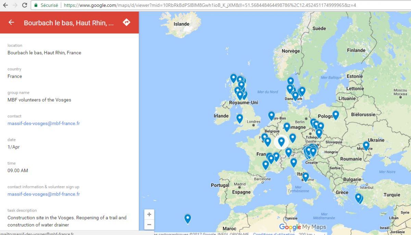Select the map pin near Irlande in Wales
The width and height of the screenshot is (411, 235).
240,118
